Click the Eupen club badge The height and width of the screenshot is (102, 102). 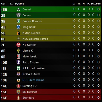(19, 15)
